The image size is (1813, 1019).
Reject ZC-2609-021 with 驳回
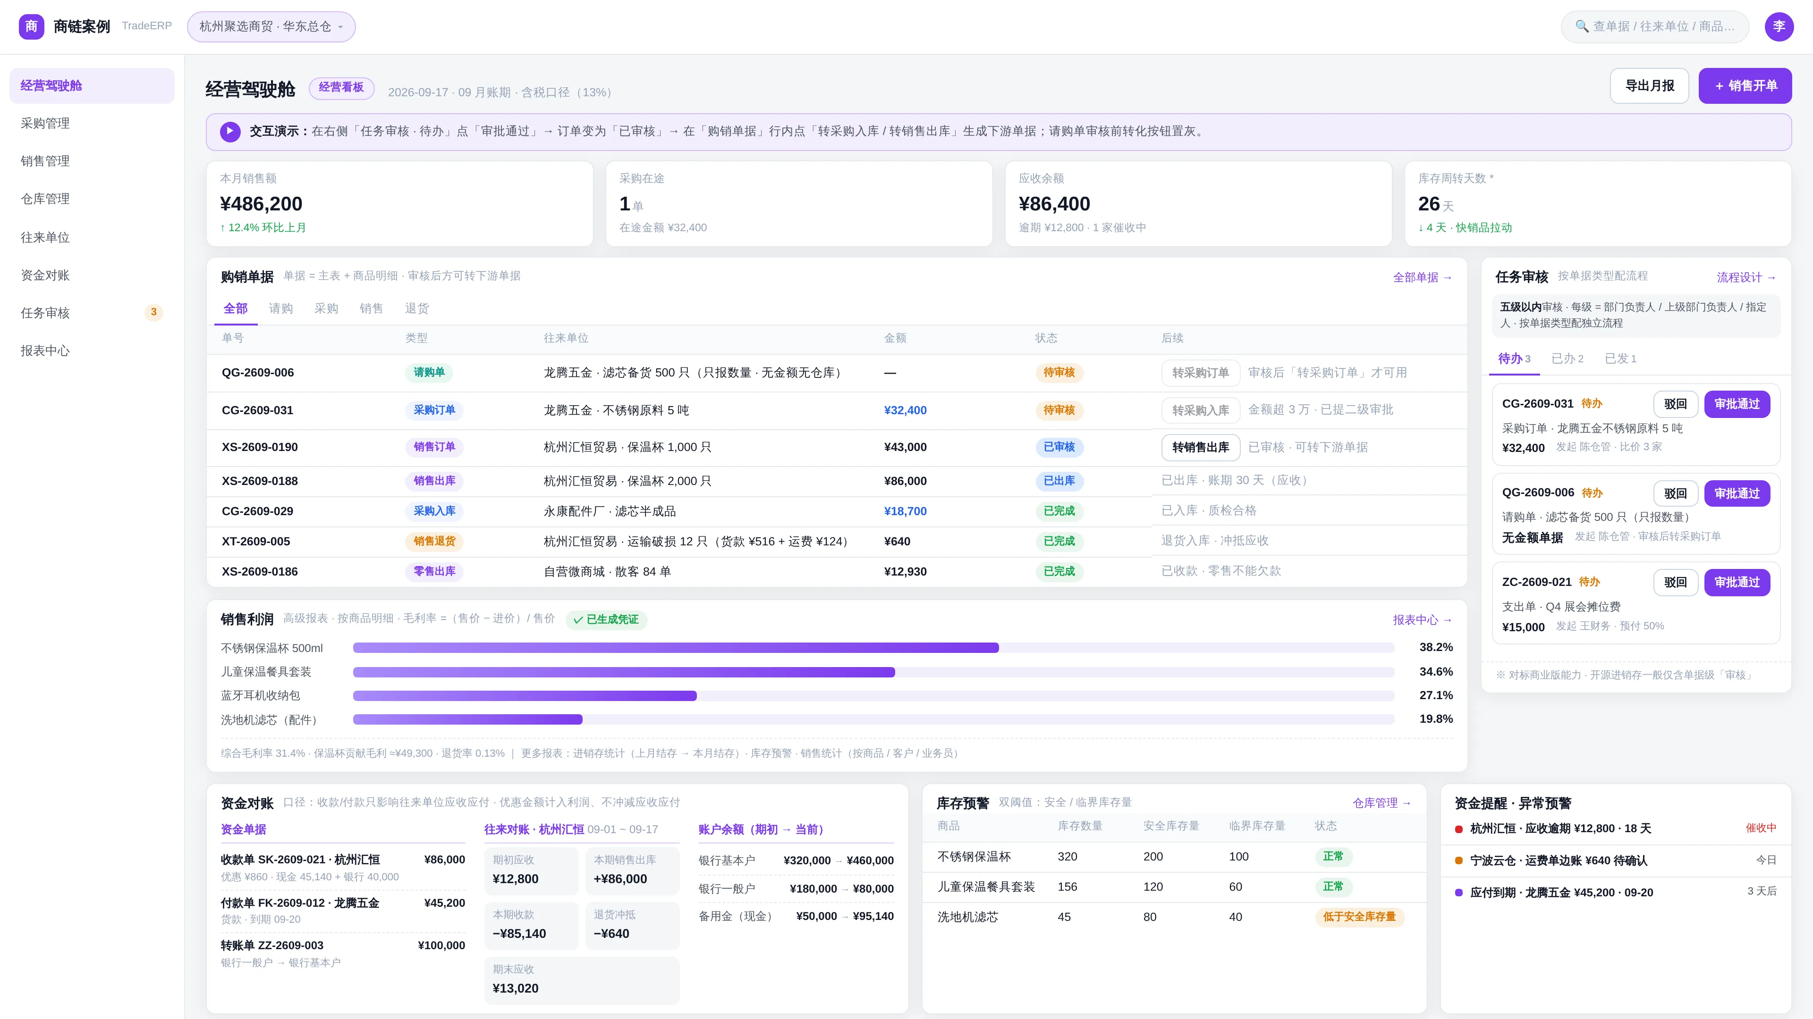[x=1675, y=582]
